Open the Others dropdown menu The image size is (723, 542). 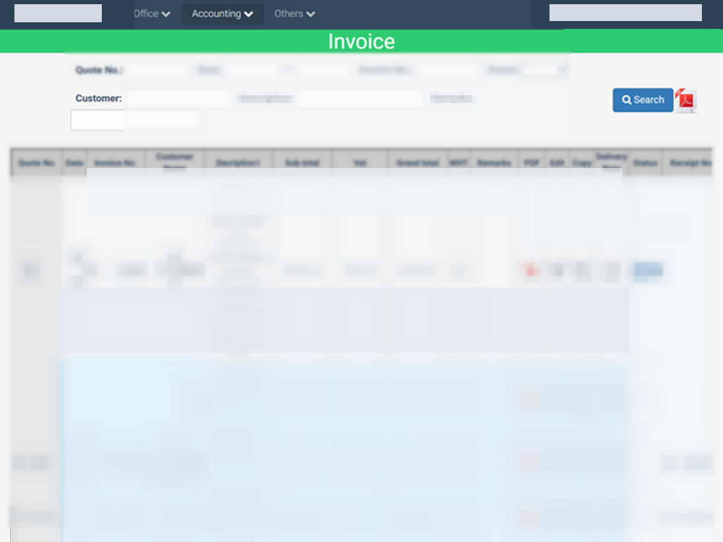295,13
